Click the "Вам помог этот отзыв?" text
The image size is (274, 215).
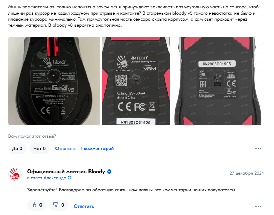click(x=32, y=136)
